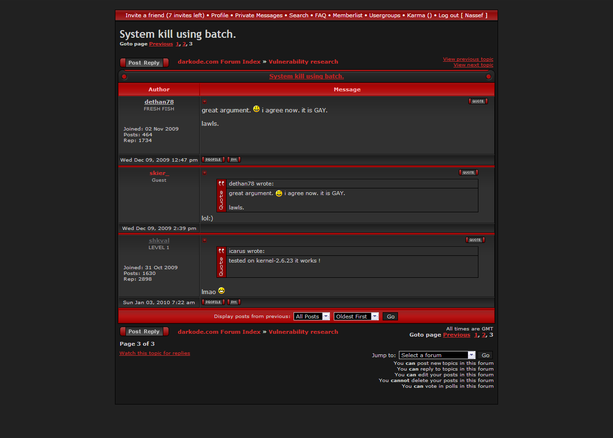Open the FAQ menu item
613x438 pixels.
coord(320,15)
